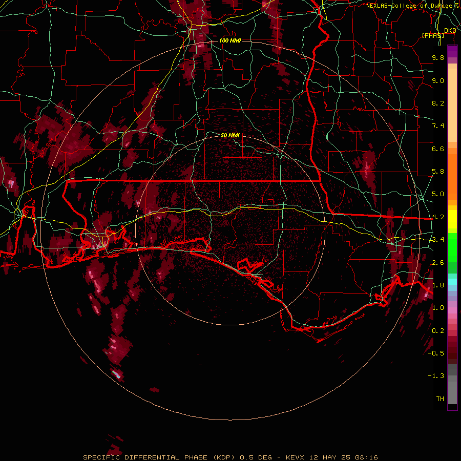Viewport: 461px width, 461px height.
Task: Click the 9.0 value on the color scale
Action: pyautogui.click(x=438, y=80)
